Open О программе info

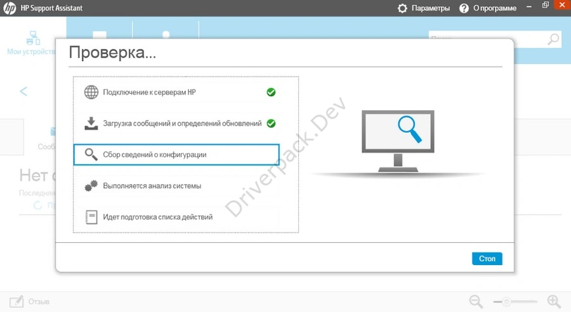click(x=488, y=8)
